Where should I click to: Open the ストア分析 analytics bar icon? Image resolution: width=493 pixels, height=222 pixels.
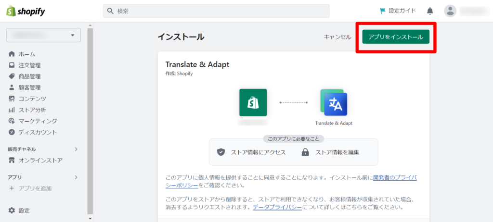[x=12, y=110]
